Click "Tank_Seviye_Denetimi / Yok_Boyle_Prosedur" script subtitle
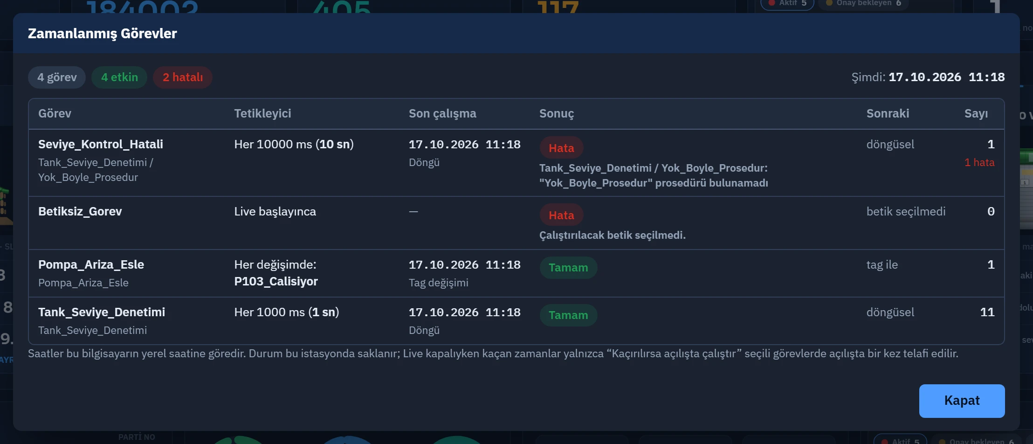 point(96,170)
